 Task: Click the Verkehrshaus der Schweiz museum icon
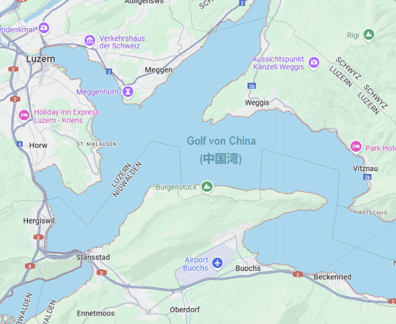(90, 40)
